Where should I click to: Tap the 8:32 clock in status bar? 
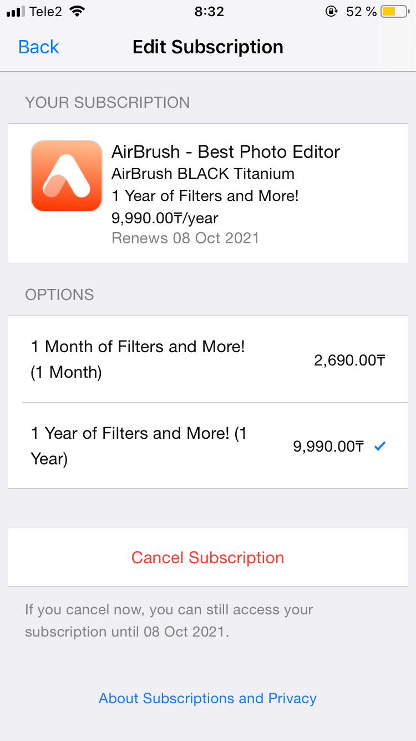[209, 12]
